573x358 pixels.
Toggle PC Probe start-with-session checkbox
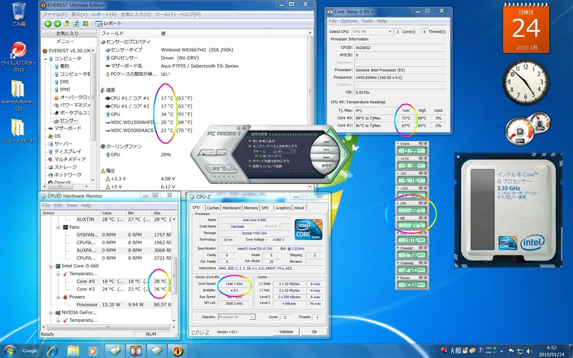[x=250, y=166]
